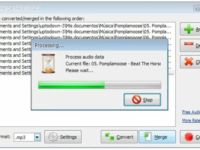Click the green arrows Convert icon
Screen dimensions: 200x150
pyautogui.click(x=109, y=137)
